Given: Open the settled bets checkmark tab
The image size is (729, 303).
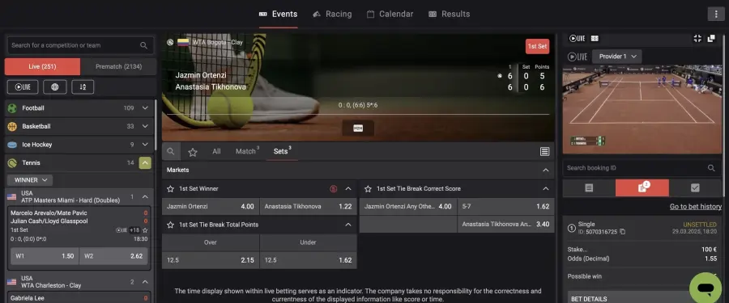Looking at the screenshot, I should click(696, 188).
